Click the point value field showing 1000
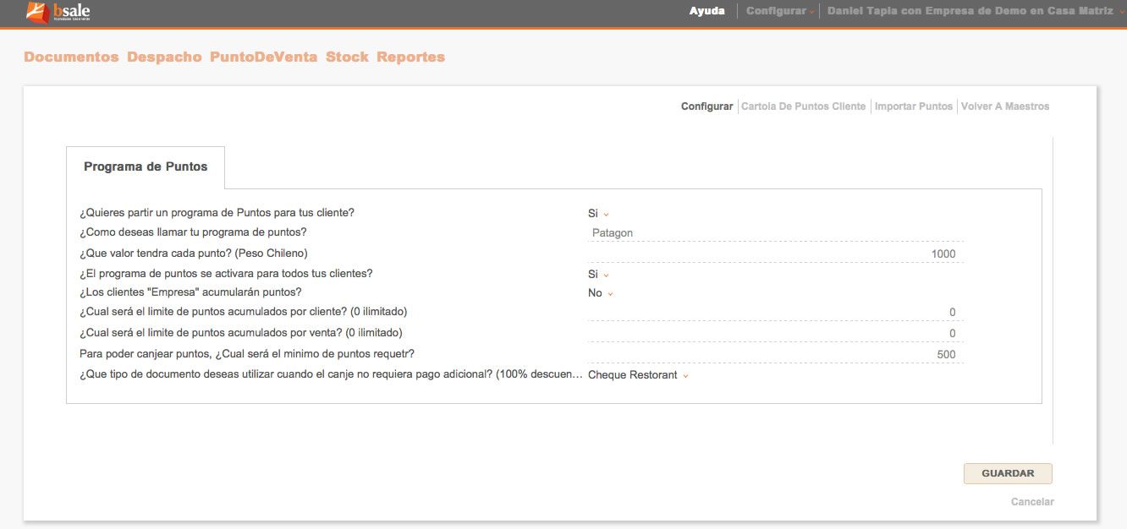 pos(774,254)
